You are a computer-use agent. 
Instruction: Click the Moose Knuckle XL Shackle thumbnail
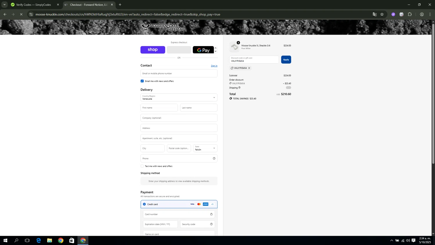[x=234, y=47]
